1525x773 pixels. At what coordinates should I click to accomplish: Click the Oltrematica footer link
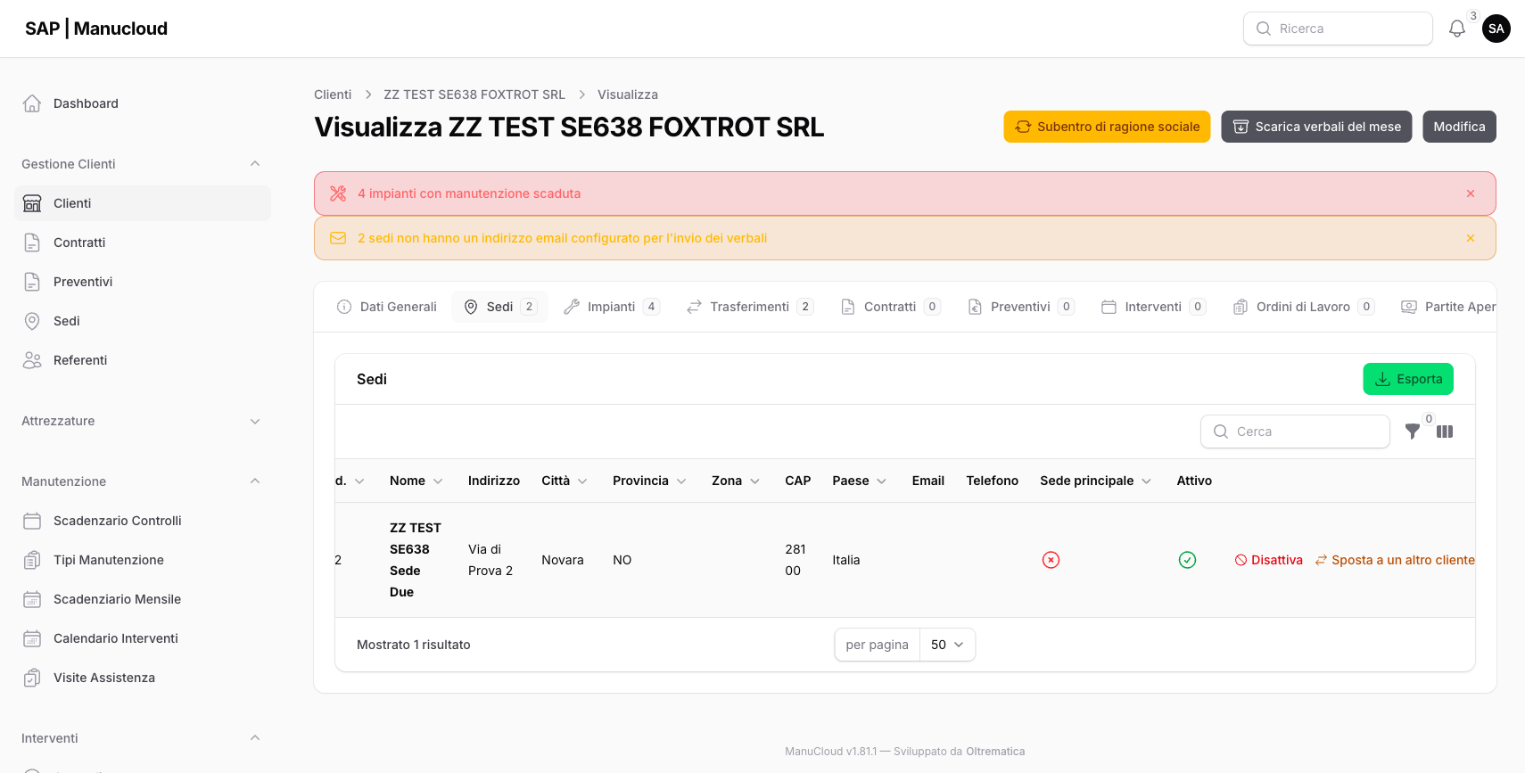(995, 752)
